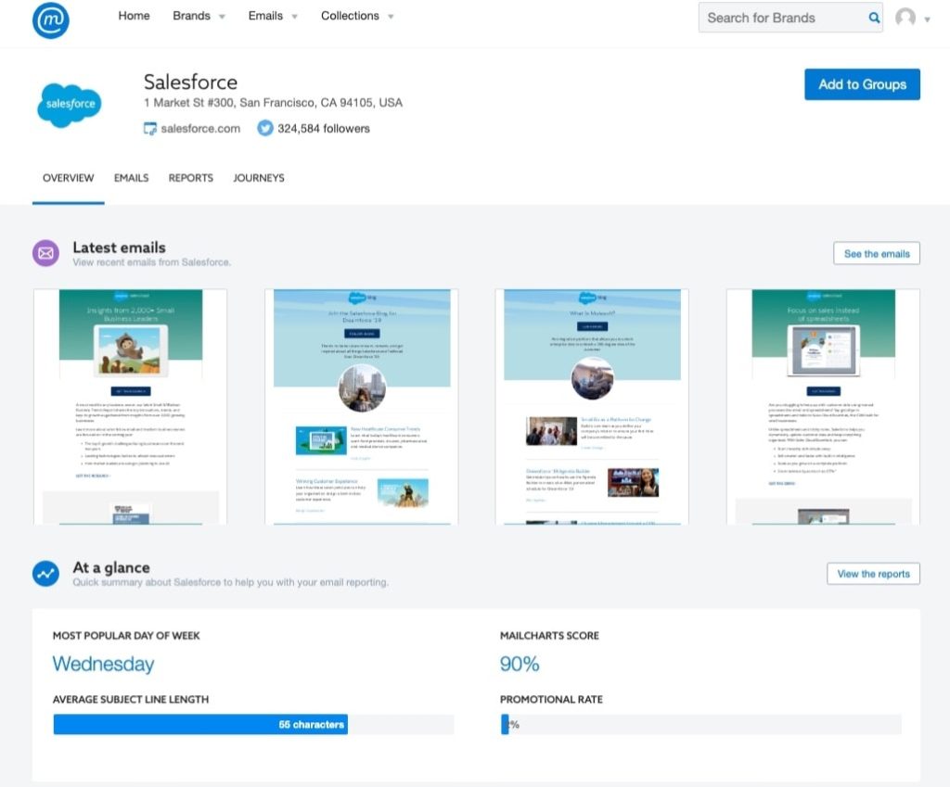Click the promotional rate progress bar

tap(701, 725)
